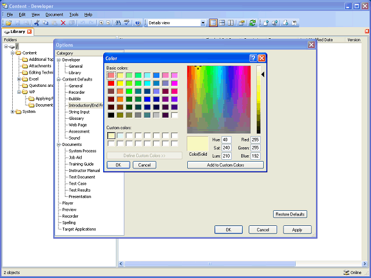Click the ABC spell check toolbar icon
The width and height of the screenshot is (371, 278).
pos(126,23)
